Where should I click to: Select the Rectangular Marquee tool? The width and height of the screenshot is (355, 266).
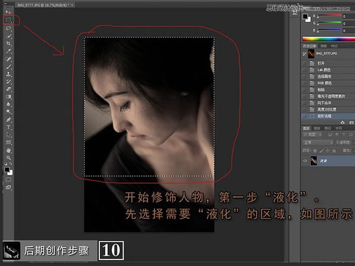[9, 20]
